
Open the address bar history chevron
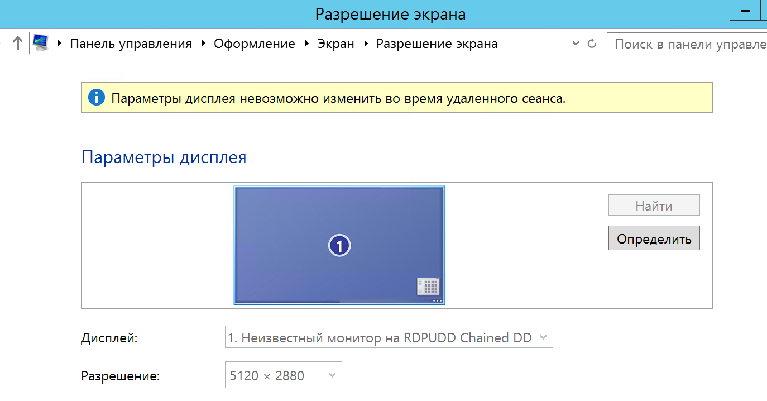point(576,44)
